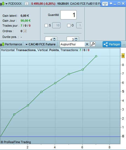Click the S value field showing 10
The height and width of the screenshot is (150, 126).
(56, 25)
